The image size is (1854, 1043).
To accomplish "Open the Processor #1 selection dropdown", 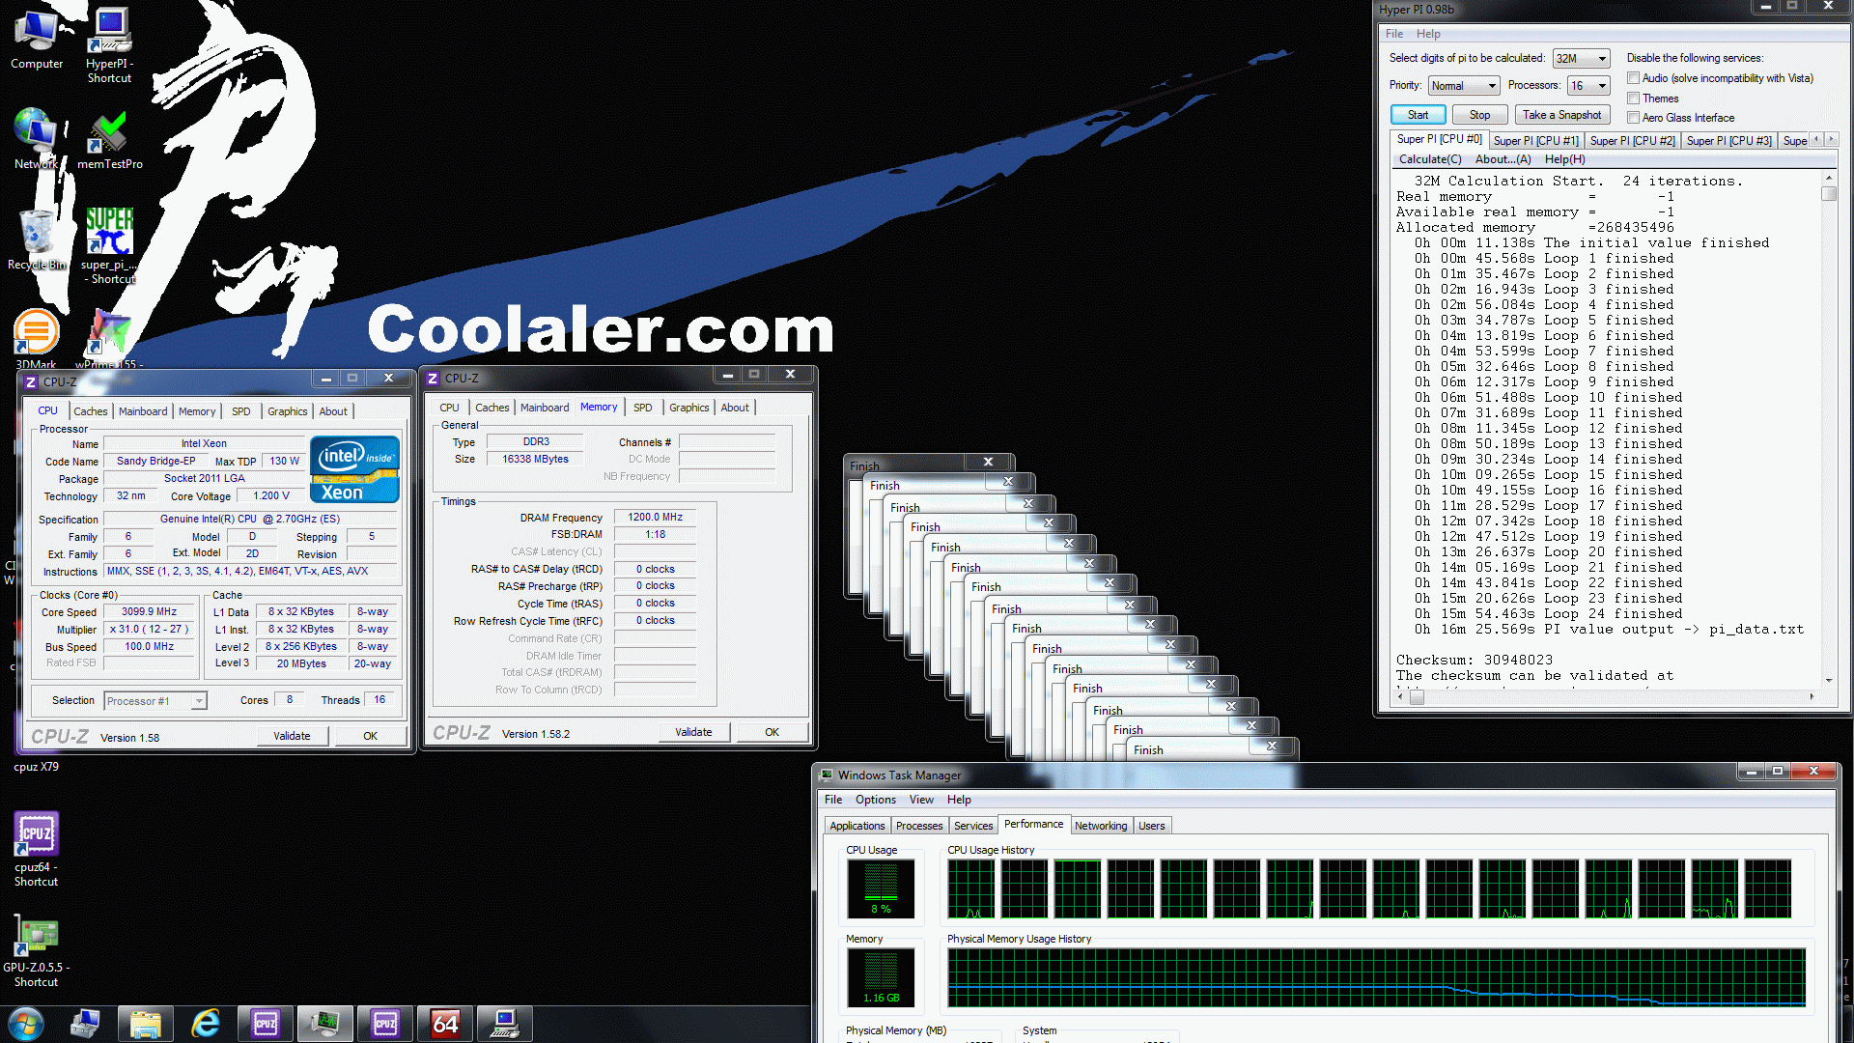I will pyautogui.click(x=155, y=701).
